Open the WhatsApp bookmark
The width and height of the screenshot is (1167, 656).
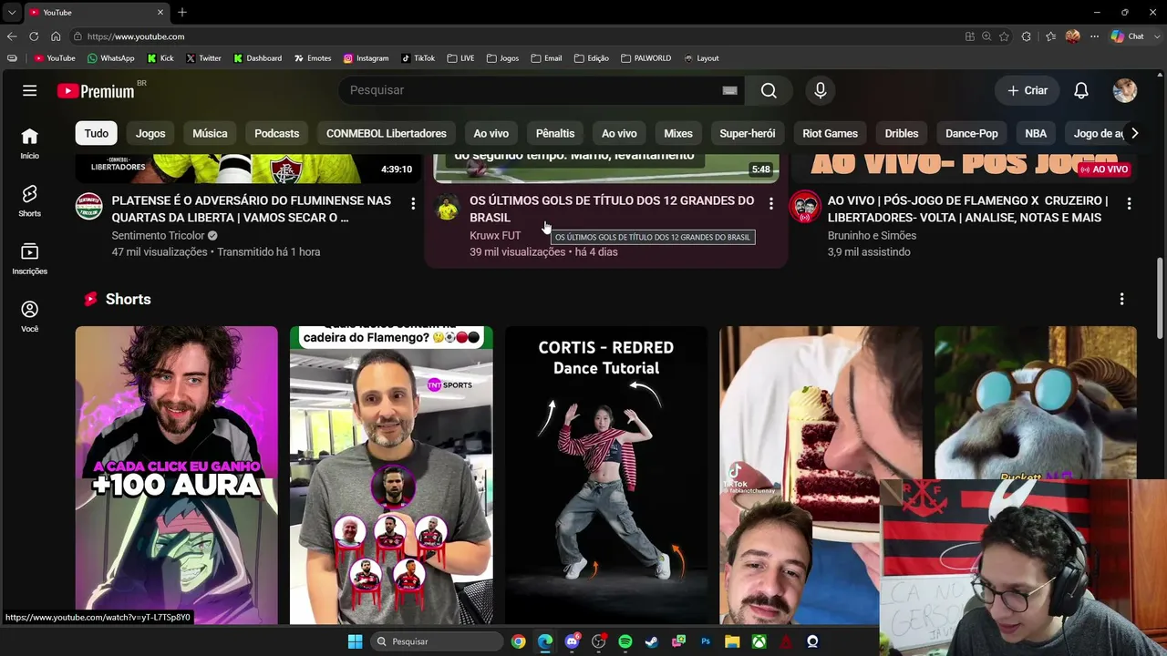pyautogui.click(x=111, y=58)
